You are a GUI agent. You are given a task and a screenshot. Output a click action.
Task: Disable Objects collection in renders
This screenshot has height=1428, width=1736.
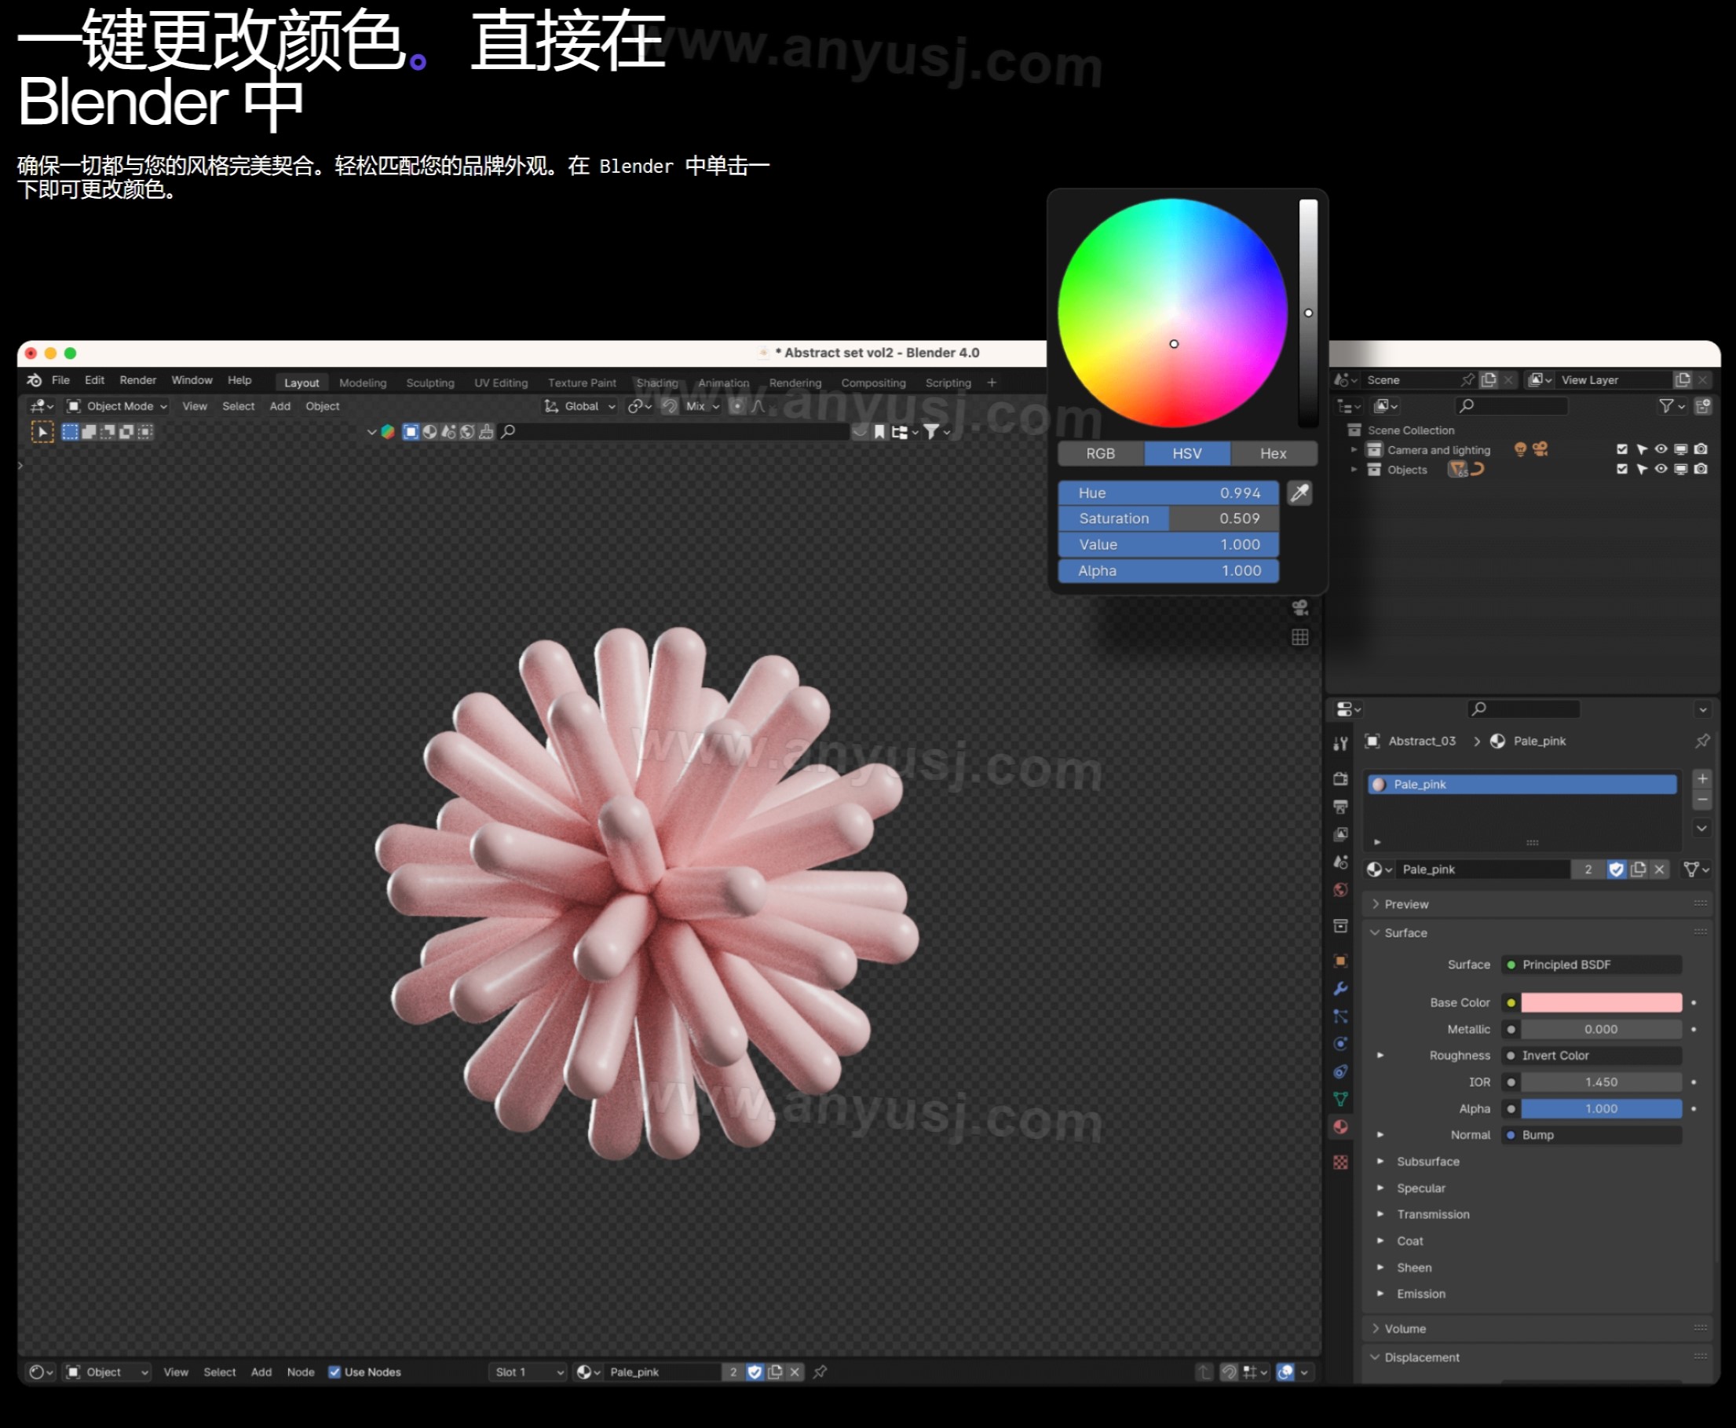click(x=1701, y=469)
